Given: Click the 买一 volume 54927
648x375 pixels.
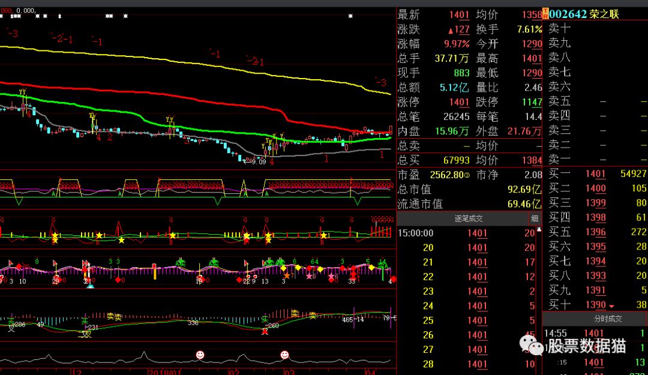Looking at the screenshot, I should 633,173.
